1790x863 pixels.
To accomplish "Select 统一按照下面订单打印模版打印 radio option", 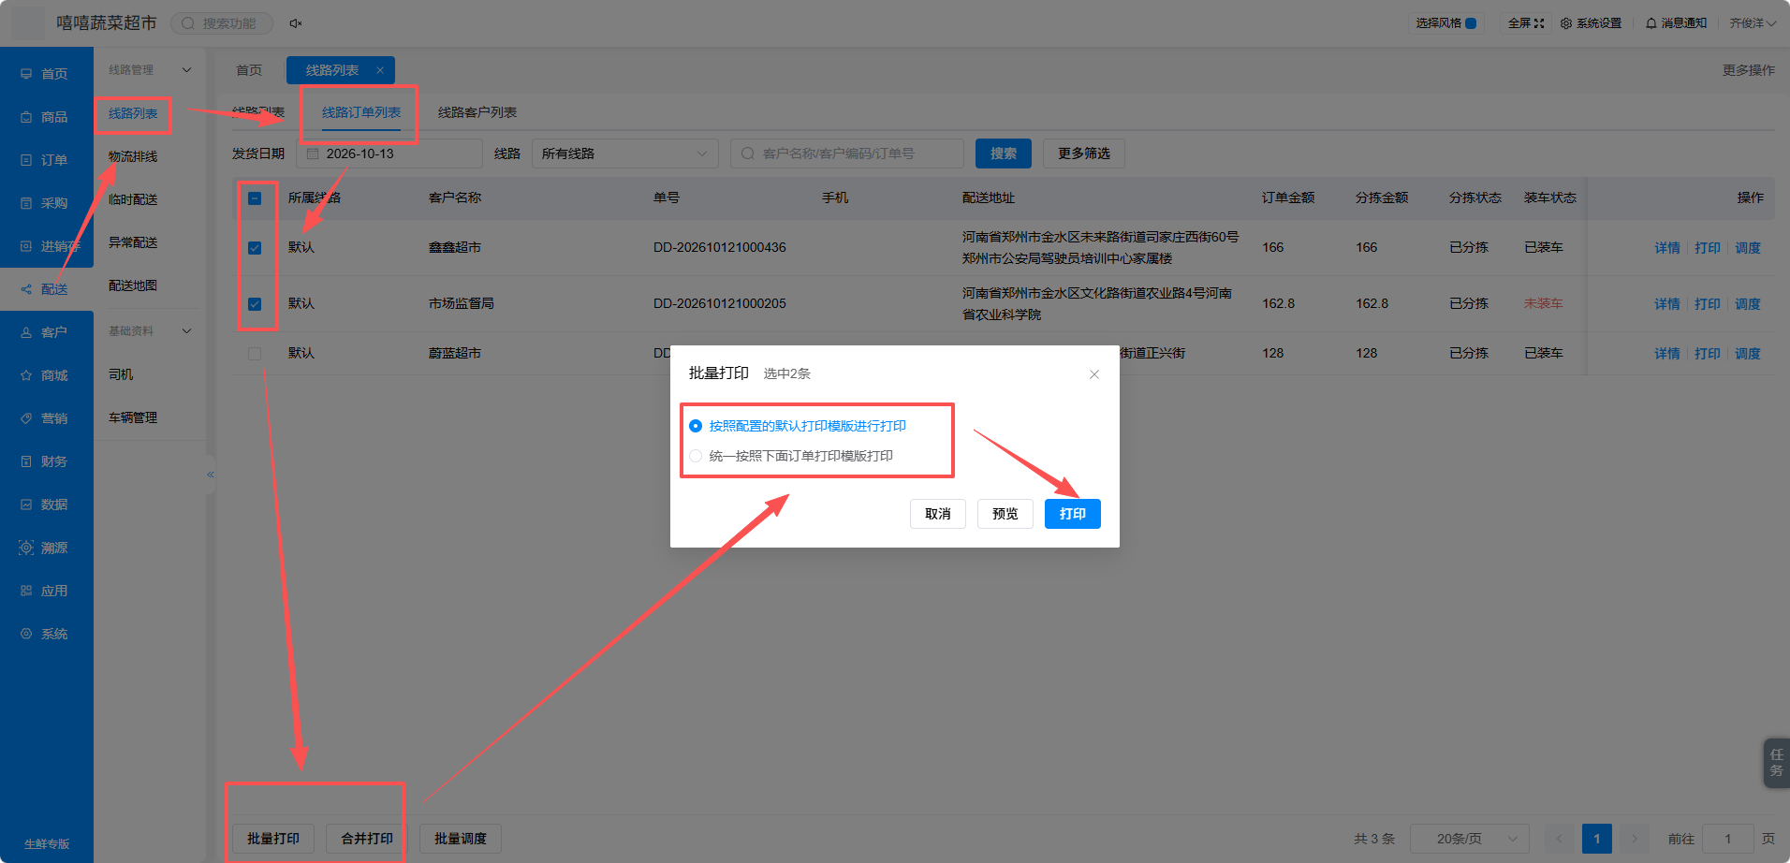I will [696, 456].
